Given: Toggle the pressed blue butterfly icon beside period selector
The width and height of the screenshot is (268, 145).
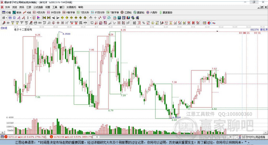Looking at the screenshot, I should click(10, 18).
